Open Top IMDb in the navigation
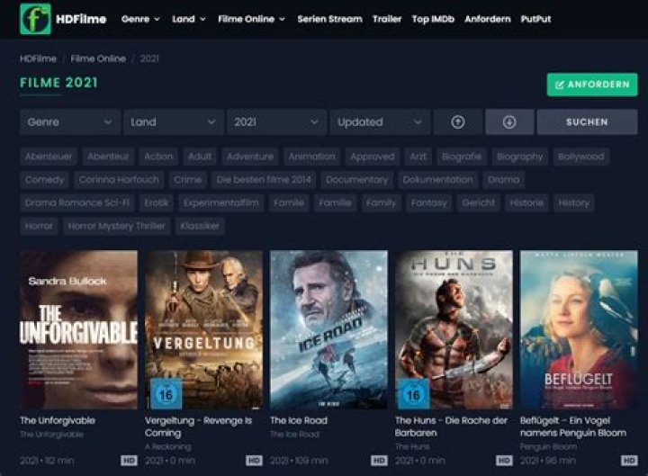 (433, 19)
